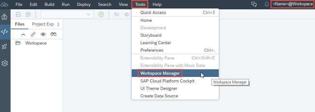Choose Quick Access from Tools menu
315x112 pixels.
pos(175,12)
